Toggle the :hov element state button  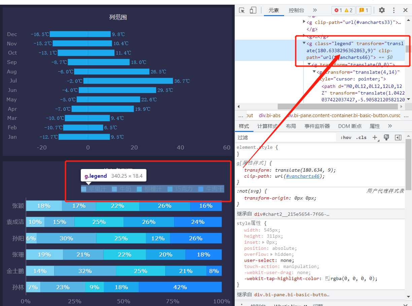pos(346,137)
